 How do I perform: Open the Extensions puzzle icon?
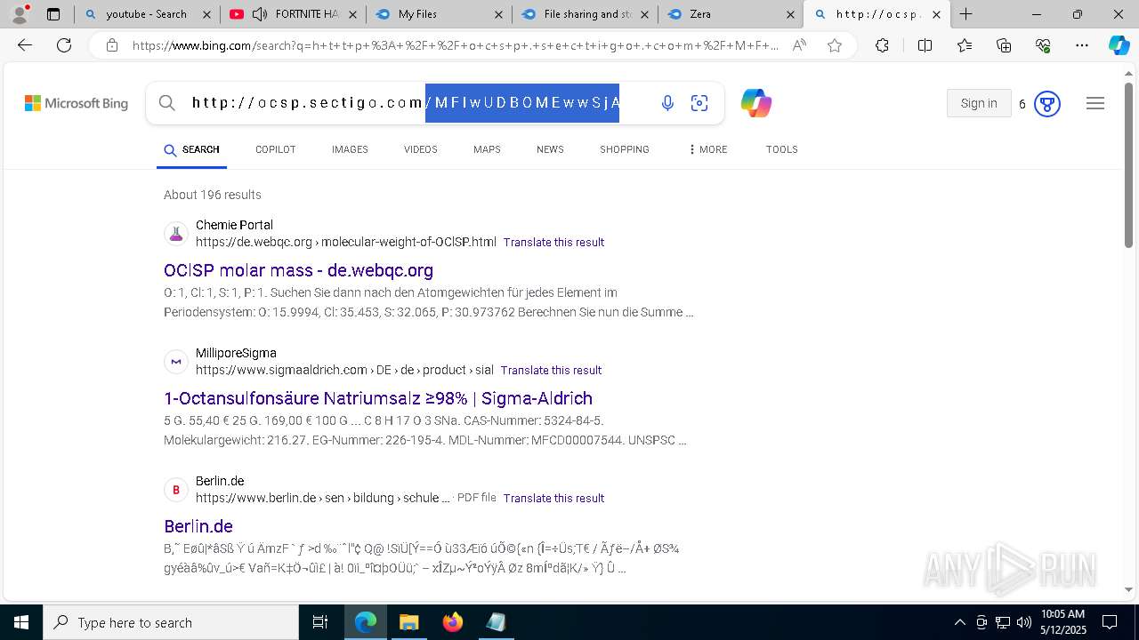(x=882, y=45)
